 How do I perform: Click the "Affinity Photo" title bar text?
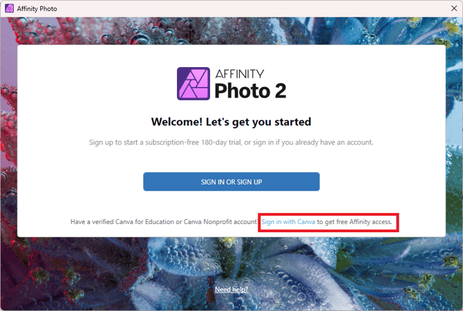coord(38,8)
